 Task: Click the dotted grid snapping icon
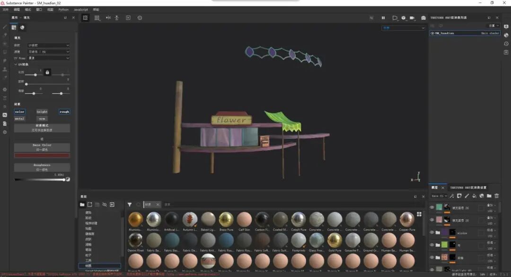pos(97,18)
